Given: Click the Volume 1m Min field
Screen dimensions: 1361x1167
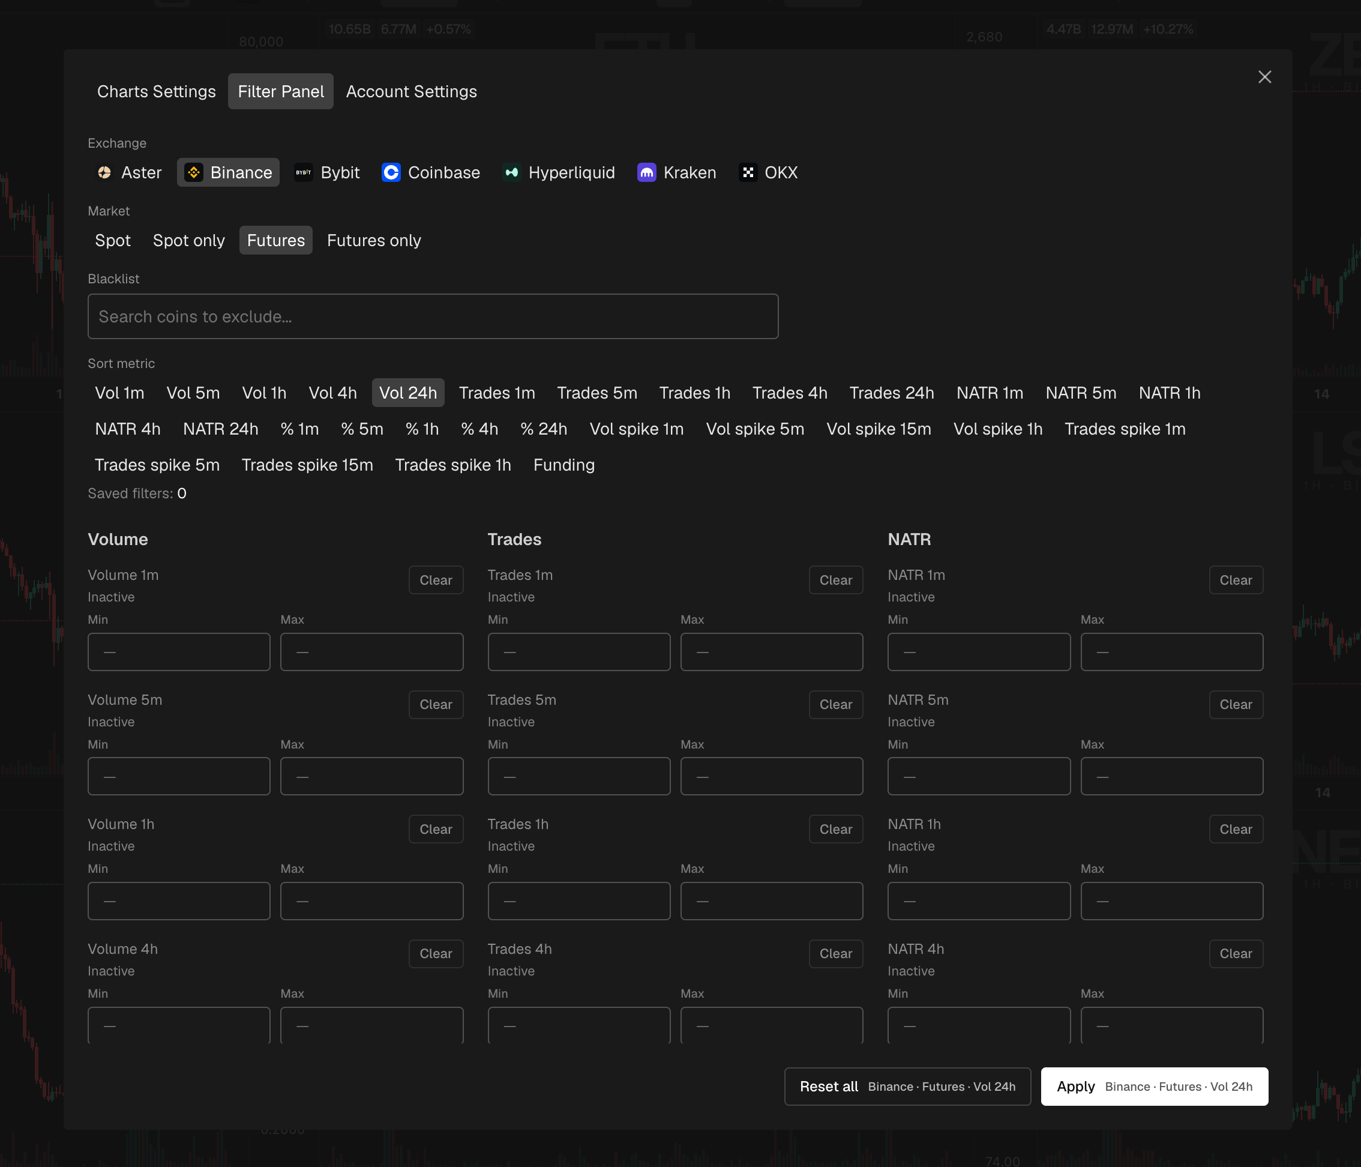Looking at the screenshot, I should [x=179, y=652].
